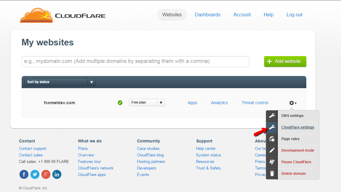The image size is (341, 192).
Task: Visit the CloudFlare's network footer link
Action: click(x=96, y=168)
